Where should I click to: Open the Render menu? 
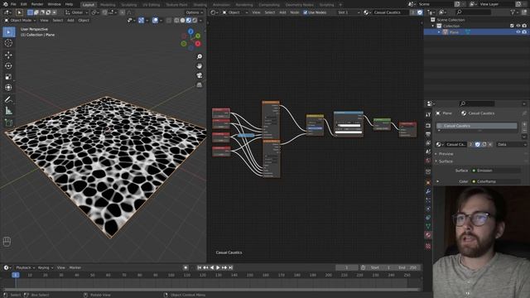coord(37,4)
